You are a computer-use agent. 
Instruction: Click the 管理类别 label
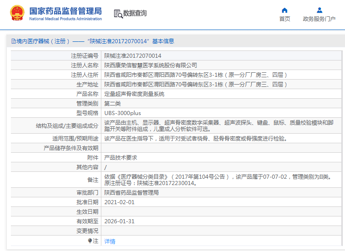click(87, 104)
